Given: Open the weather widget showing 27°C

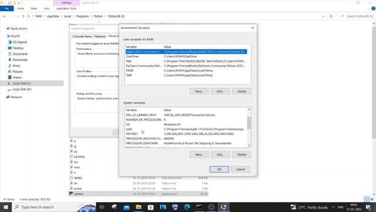Looking at the screenshot, I should pyautogui.click(x=309, y=207).
